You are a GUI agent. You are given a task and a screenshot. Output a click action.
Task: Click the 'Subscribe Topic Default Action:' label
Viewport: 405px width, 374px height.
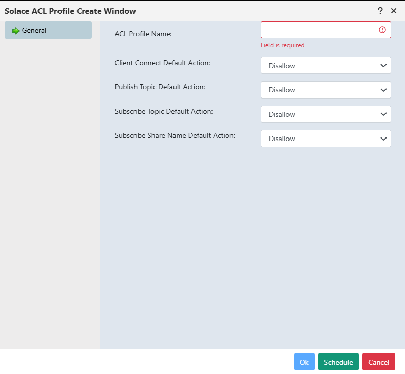tap(164, 111)
